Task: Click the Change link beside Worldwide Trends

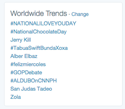Action: (x=80, y=14)
